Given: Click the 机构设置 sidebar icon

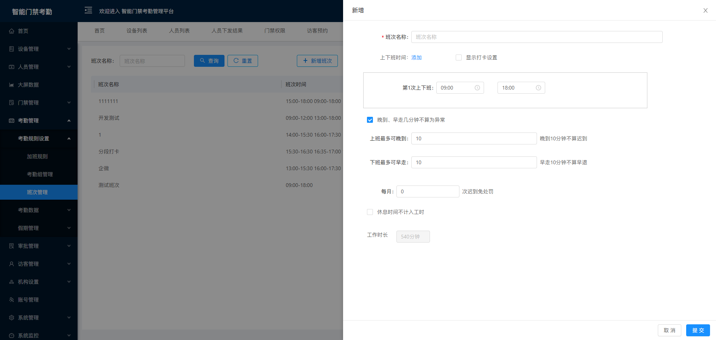Looking at the screenshot, I should (x=12, y=282).
